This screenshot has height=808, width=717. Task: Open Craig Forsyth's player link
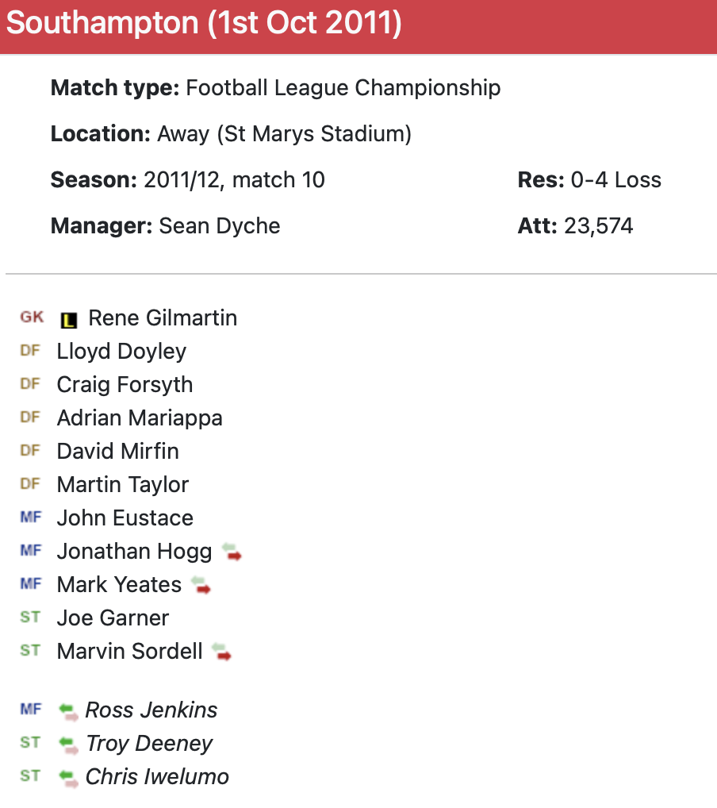pyautogui.click(x=125, y=385)
